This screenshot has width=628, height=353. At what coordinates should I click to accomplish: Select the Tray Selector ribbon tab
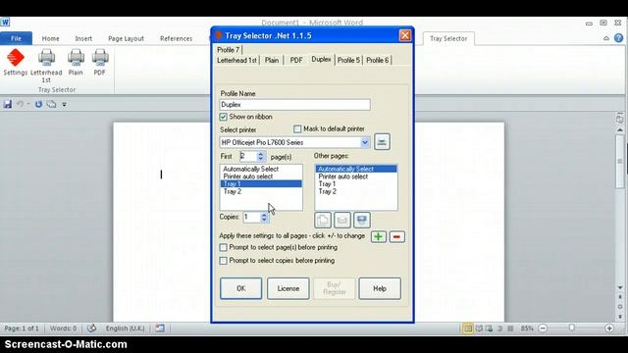point(448,38)
